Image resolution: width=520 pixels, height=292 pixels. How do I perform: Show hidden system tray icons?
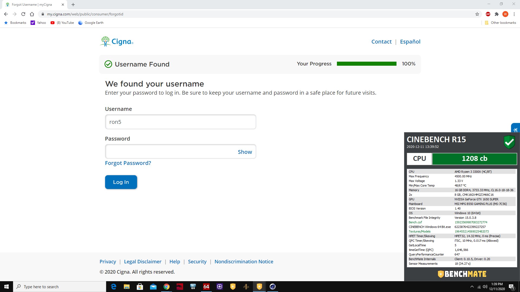click(472, 287)
